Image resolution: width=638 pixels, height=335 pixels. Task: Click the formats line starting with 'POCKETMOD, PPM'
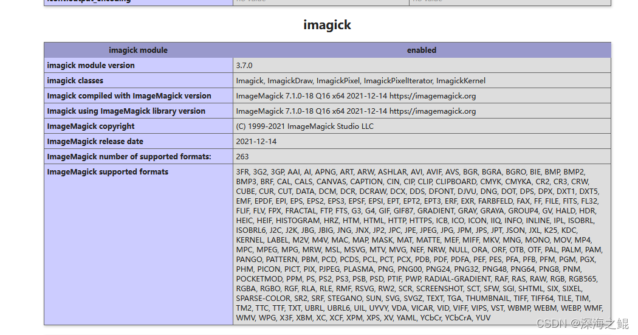point(417,279)
